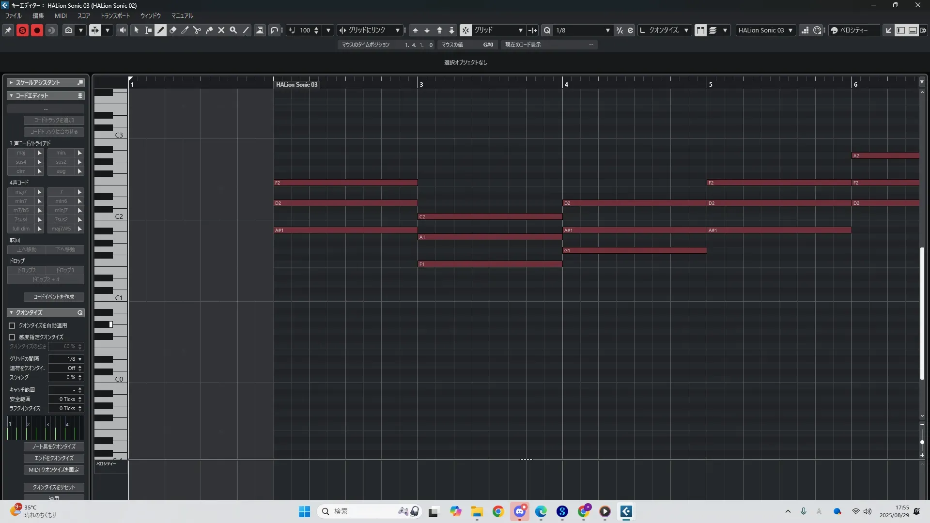Collapse the コードエディット section
Image resolution: width=930 pixels, height=523 pixels.
click(x=11, y=95)
